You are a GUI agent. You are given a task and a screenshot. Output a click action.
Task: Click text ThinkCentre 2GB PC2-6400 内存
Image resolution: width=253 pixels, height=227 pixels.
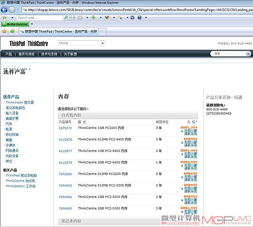tap(103, 163)
